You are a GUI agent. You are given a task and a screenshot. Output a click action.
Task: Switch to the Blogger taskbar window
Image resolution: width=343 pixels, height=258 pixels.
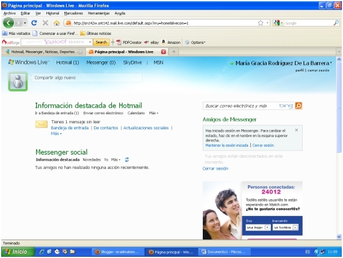pyautogui.click(x=118, y=252)
